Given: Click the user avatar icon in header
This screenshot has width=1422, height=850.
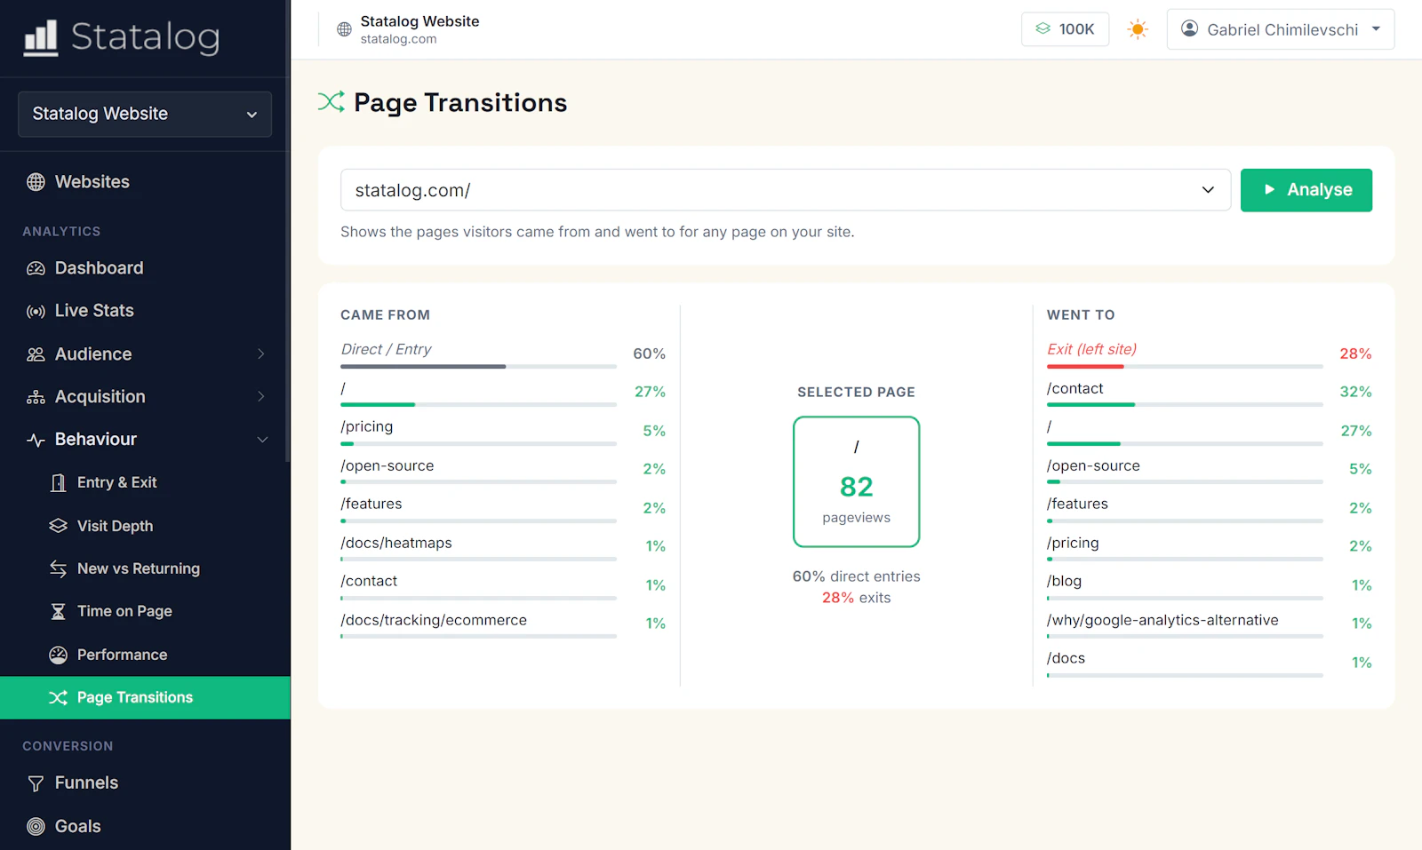Looking at the screenshot, I should 1189,29.
